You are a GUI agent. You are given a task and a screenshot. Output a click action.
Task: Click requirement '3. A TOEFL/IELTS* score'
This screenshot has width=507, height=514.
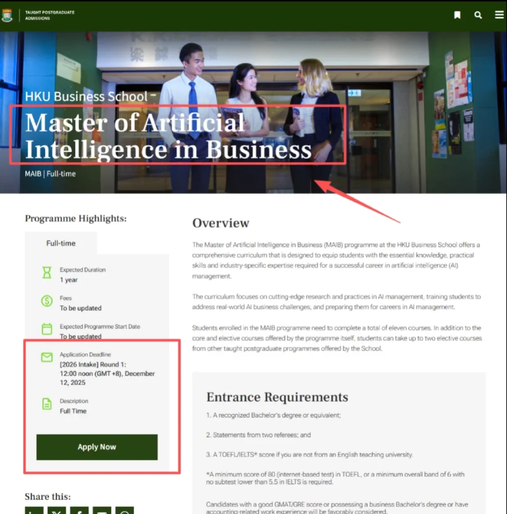click(x=310, y=455)
